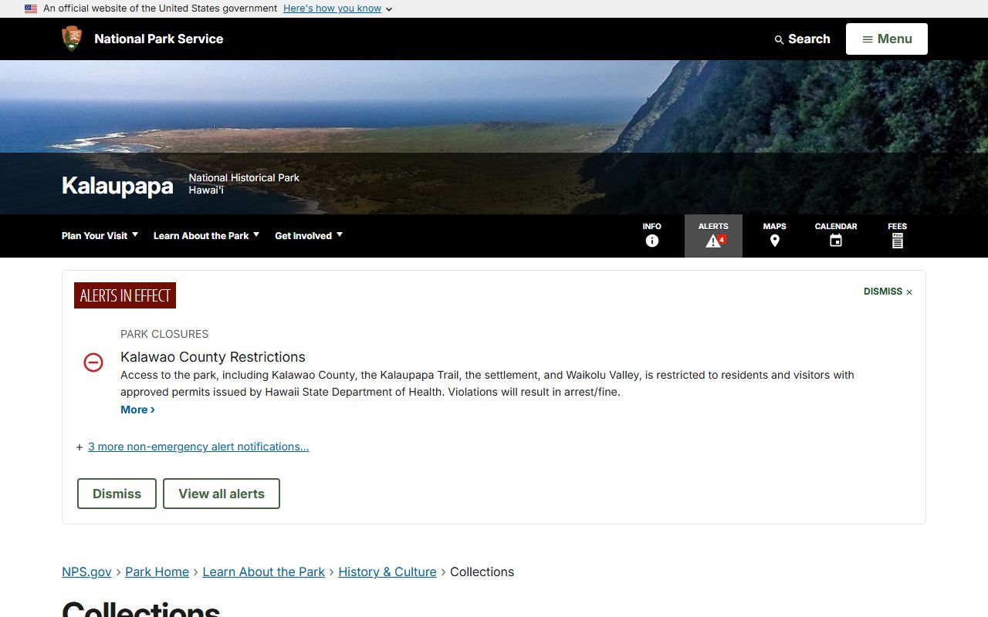This screenshot has width=988, height=617.
Task: Click the US flag icon
Action: point(31,8)
